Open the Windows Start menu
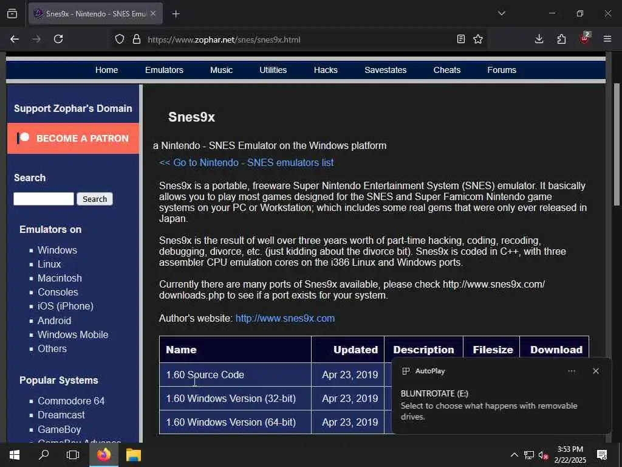Viewport: 622px width, 467px height. coord(15,455)
